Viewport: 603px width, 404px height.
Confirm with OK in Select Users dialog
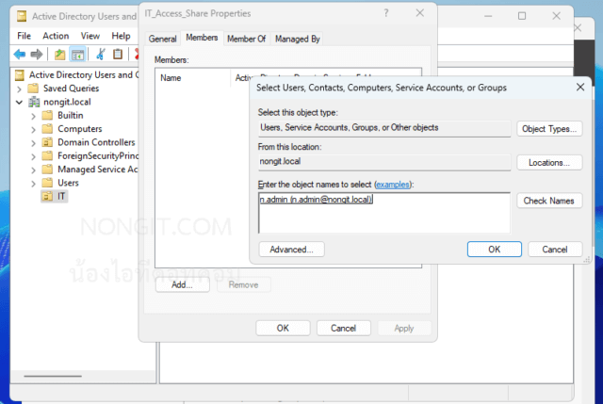coord(494,250)
